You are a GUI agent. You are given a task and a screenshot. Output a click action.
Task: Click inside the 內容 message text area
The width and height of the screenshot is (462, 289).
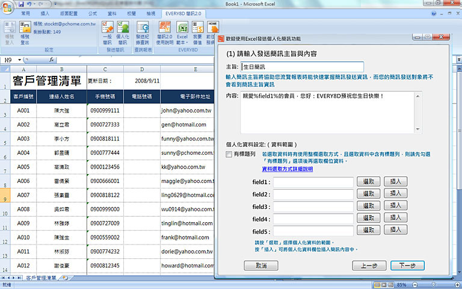(x=327, y=113)
